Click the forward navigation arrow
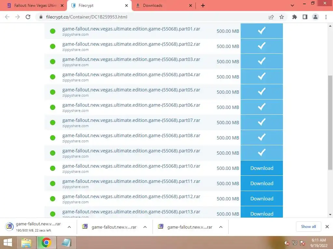 (18, 17)
